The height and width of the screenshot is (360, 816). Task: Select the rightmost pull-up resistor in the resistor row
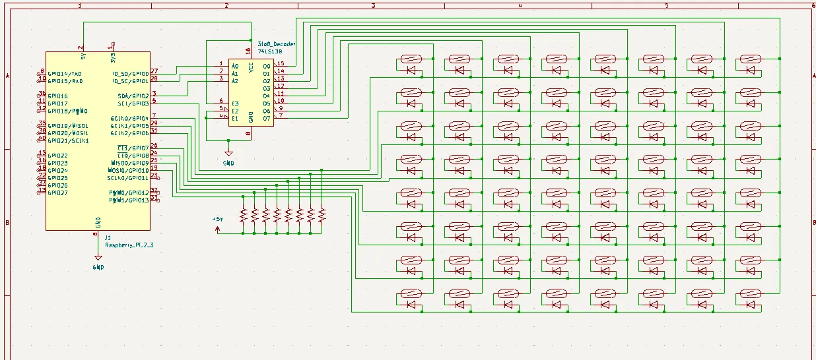pyautogui.click(x=322, y=214)
